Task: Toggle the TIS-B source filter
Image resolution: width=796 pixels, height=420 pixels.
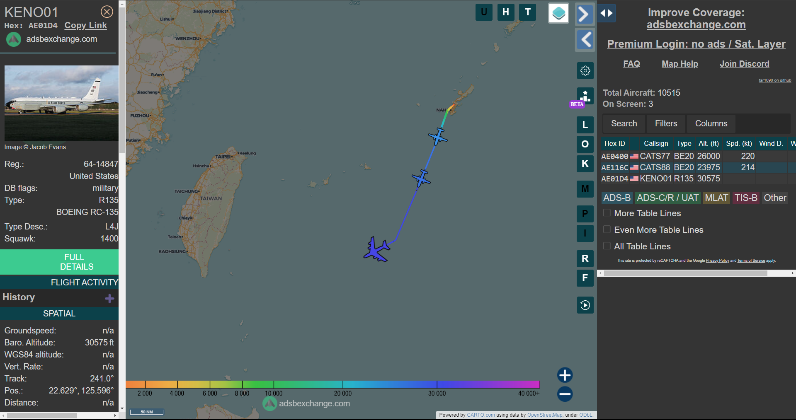Action: point(746,198)
